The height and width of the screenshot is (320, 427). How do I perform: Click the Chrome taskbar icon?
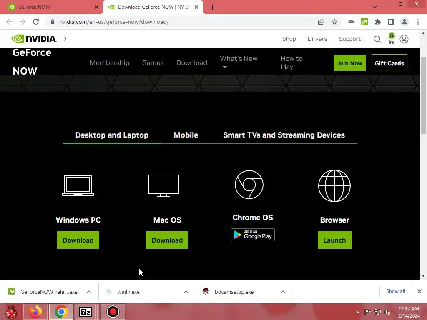point(61,312)
